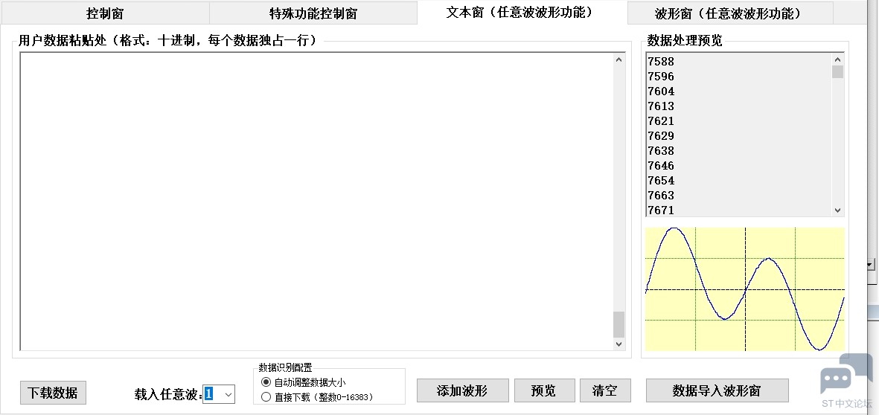This screenshot has width=879, height=415.
Task: Click the waveform preview graph
Action: coord(745,289)
